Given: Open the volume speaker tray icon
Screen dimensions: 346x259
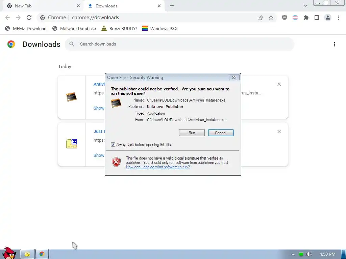Looking at the screenshot, I should [x=309, y=254].
